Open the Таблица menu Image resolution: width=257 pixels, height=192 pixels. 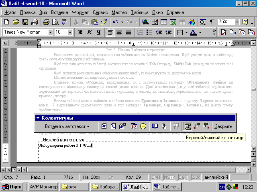click(x=139, y=12)
